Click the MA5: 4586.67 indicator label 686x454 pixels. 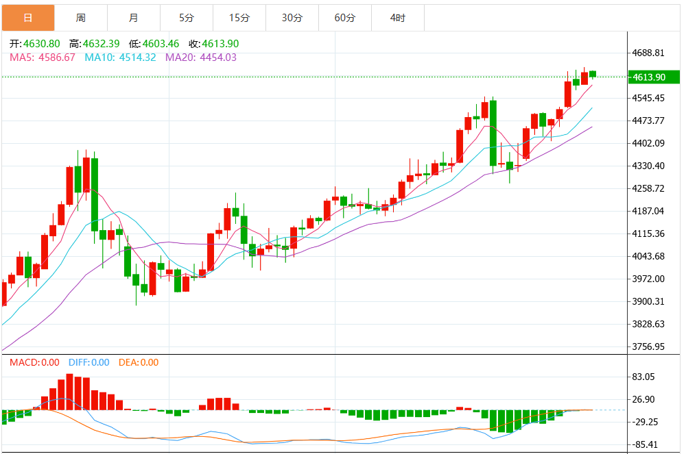click(43, 58)
